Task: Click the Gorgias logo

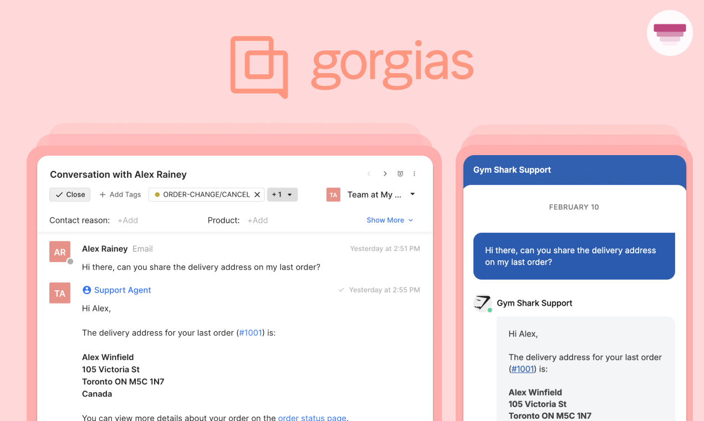Action: [x=352, y=67]
